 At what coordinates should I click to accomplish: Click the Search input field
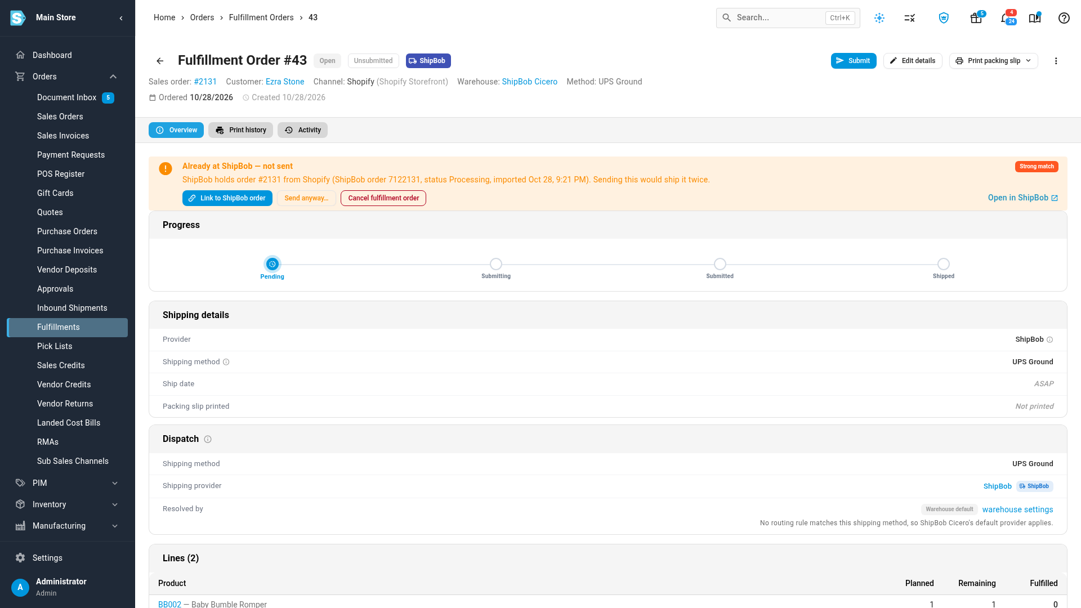788,18
